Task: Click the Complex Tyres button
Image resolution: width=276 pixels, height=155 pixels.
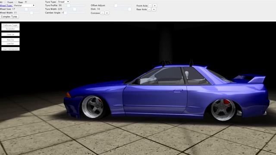Action: coord(9,17)
